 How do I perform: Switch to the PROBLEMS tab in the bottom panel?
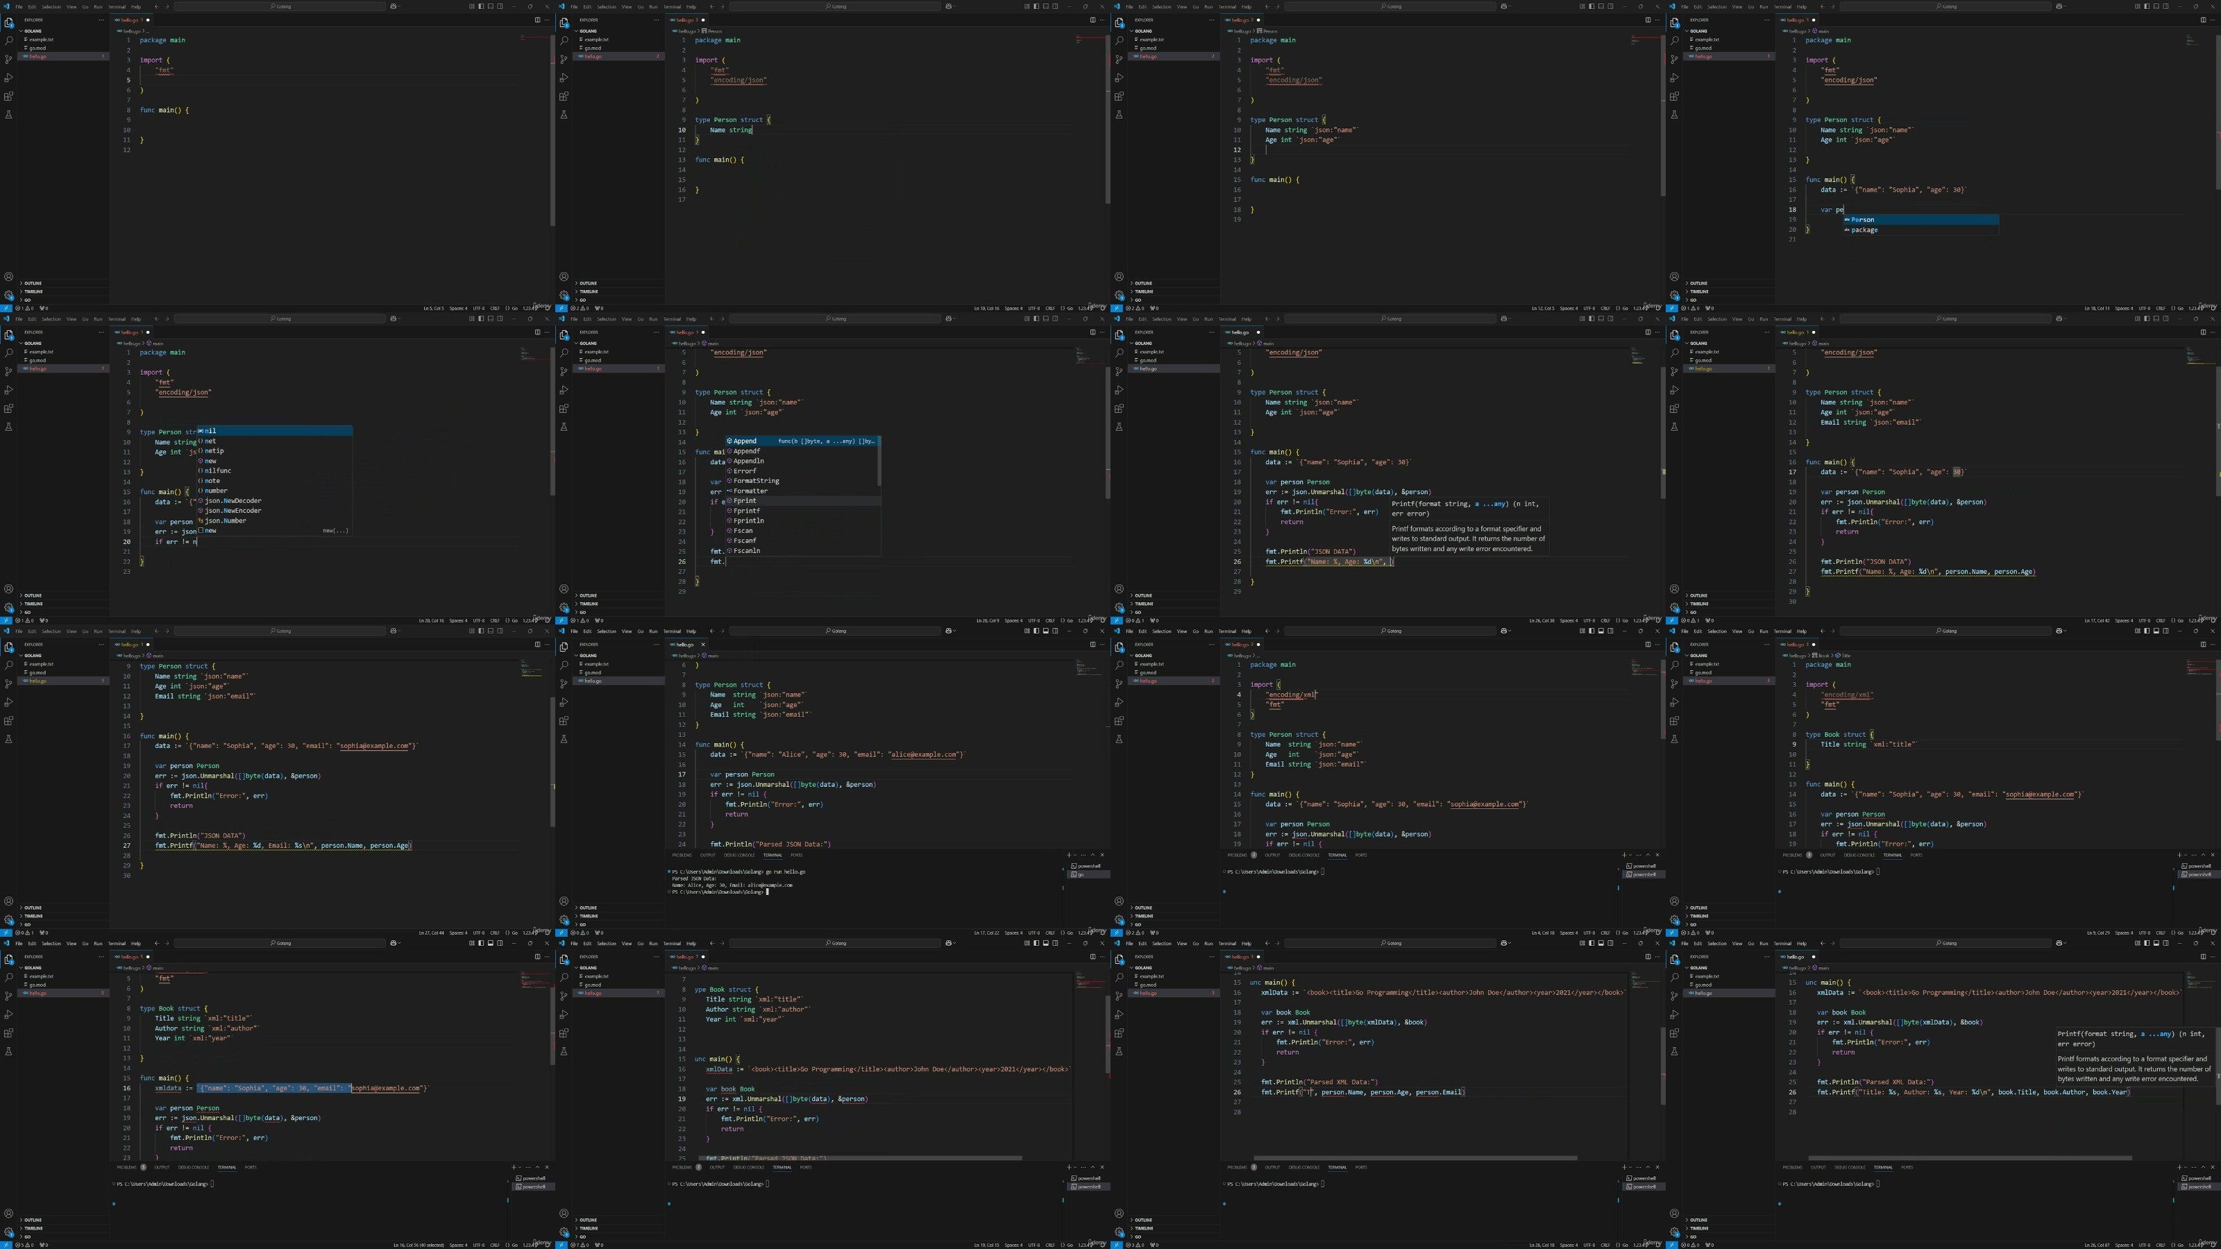(x=682, y=854)
